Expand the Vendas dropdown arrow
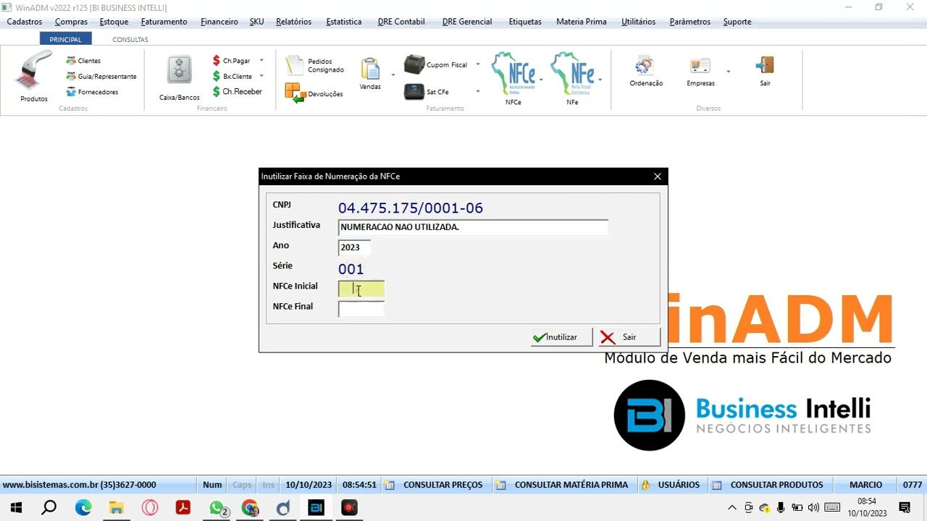 click(x=393, y=75)
